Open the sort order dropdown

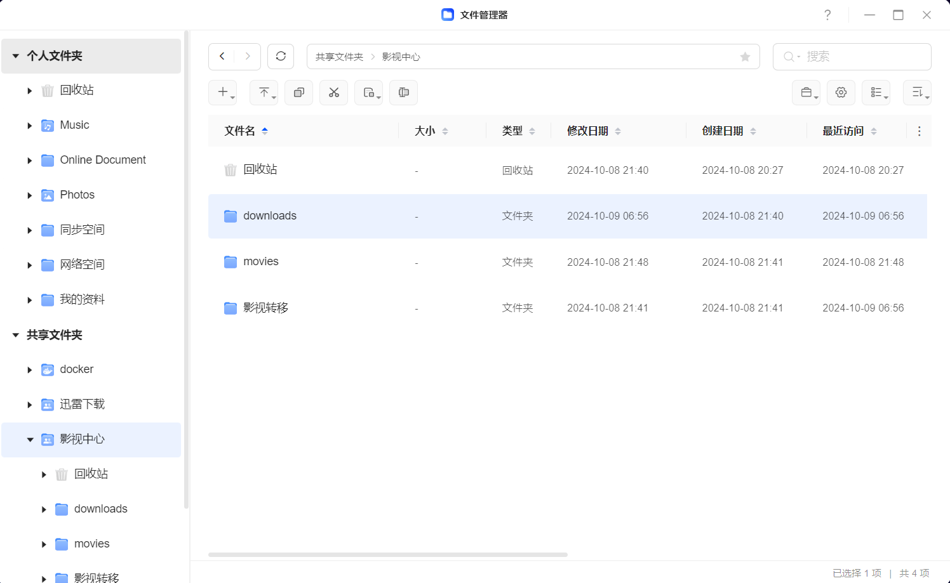tap(917, 93)
